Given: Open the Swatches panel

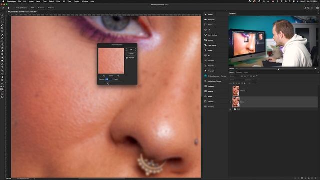Looking at the screenshot, I should click(209, 106).
